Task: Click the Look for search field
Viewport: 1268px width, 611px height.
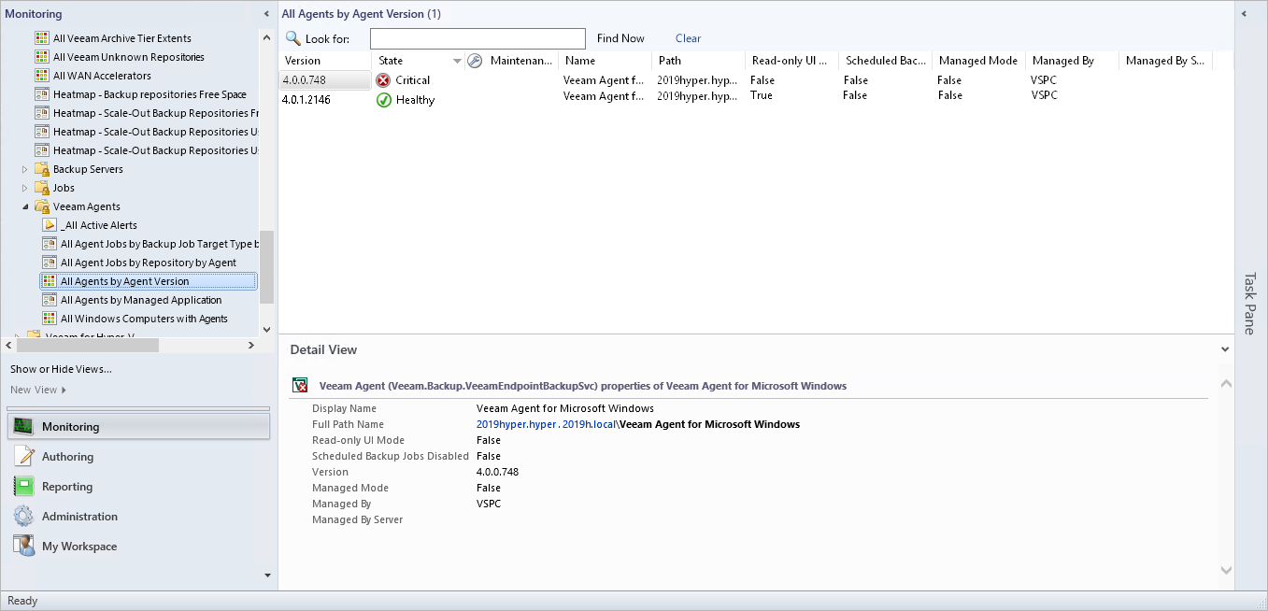Action: [x=477, y=38]
